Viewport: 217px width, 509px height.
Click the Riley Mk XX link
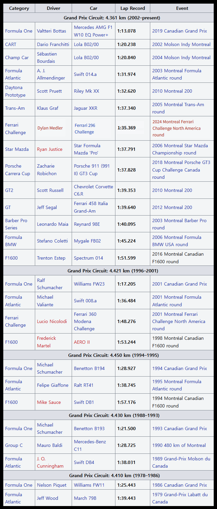[x=86, y=91]
